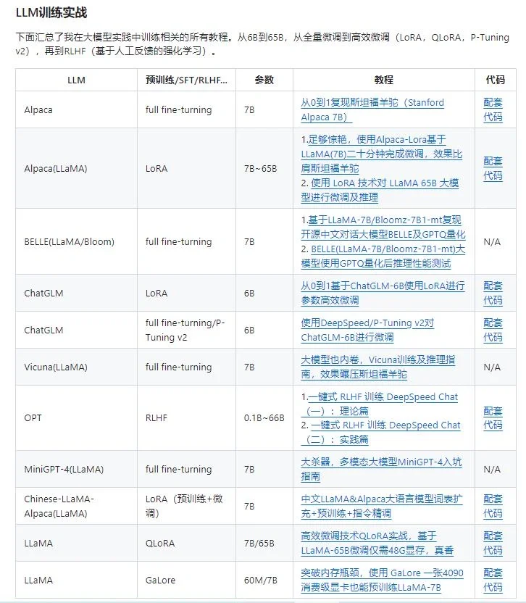Open the GaLore 4090 预训练LLaMA-7B link
The width and height of the screenshot is (526, 603).
click(383, 580)
